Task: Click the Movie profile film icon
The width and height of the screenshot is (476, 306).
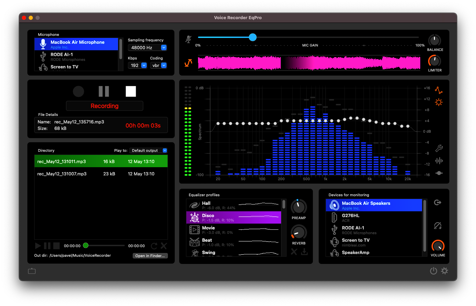Action: tap(195, 230)
